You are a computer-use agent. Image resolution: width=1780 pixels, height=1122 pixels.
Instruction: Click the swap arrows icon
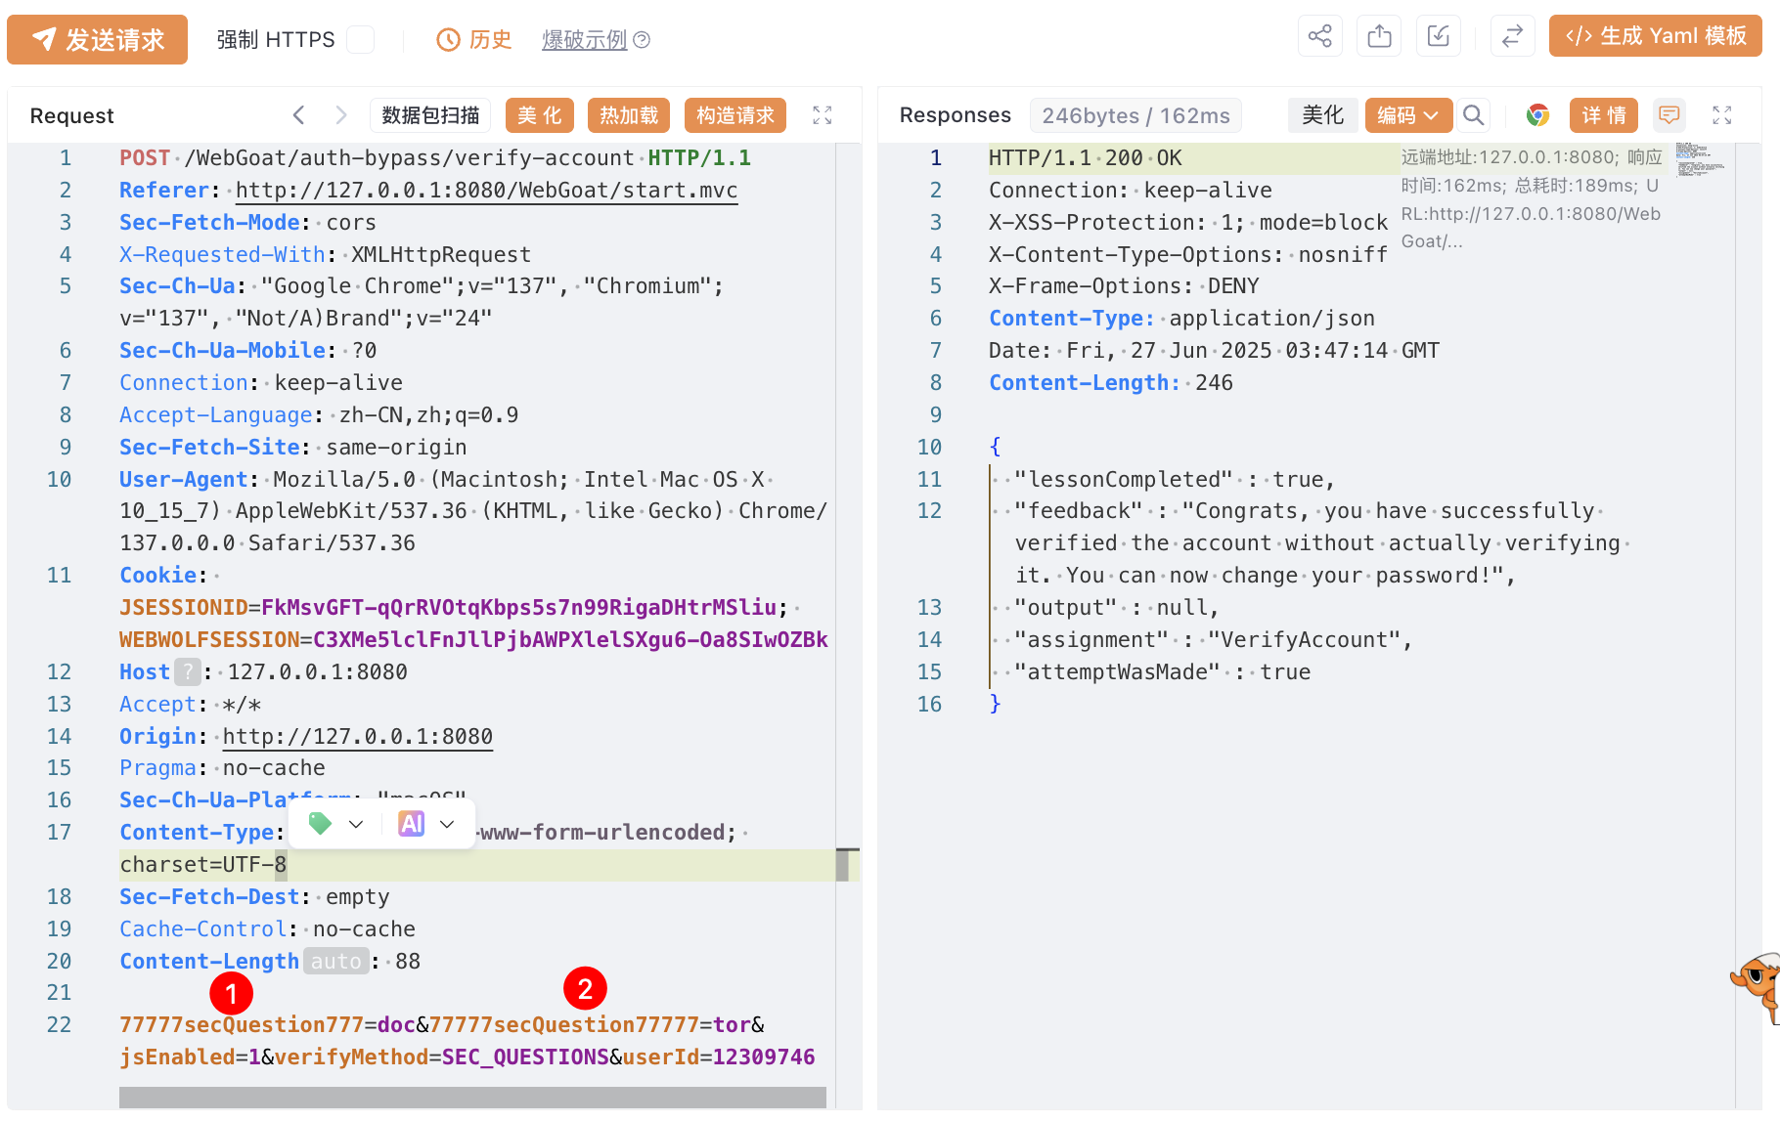point(1512,36)
